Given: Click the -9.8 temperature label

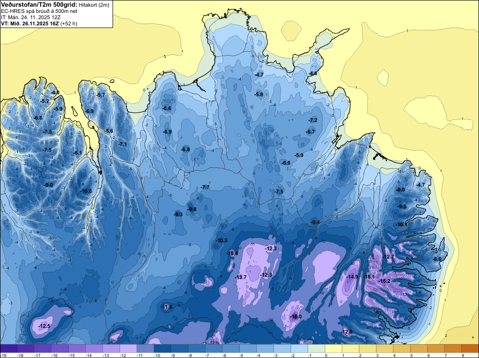Looking at the screenshot, I should coord(192,209).
